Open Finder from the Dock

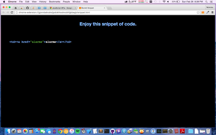pyautogui.click(x=8, y=131)
